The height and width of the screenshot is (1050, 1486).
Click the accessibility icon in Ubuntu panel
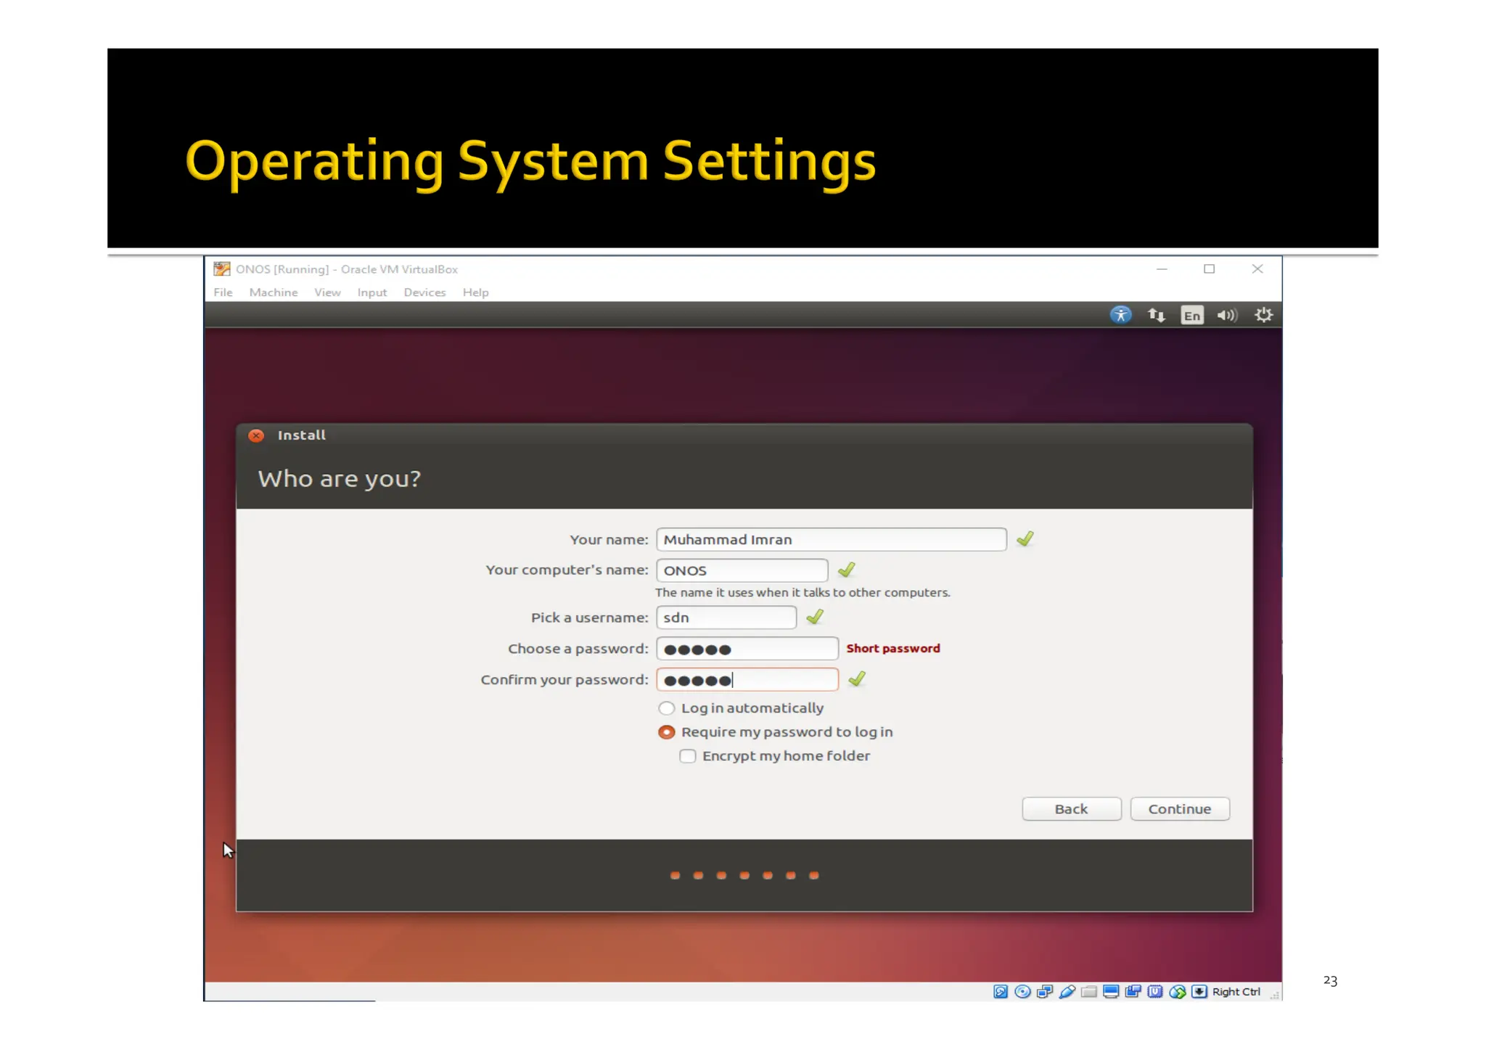pos(1120,315)
